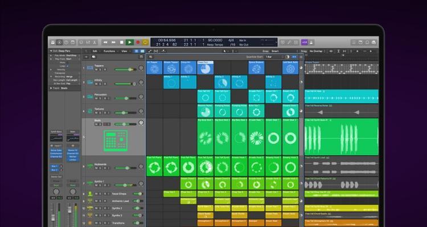Image resolution: width=427 pixels, height=227 pixels.
Task: Click the Stereo Out output slot
Action: coord(56,176)
